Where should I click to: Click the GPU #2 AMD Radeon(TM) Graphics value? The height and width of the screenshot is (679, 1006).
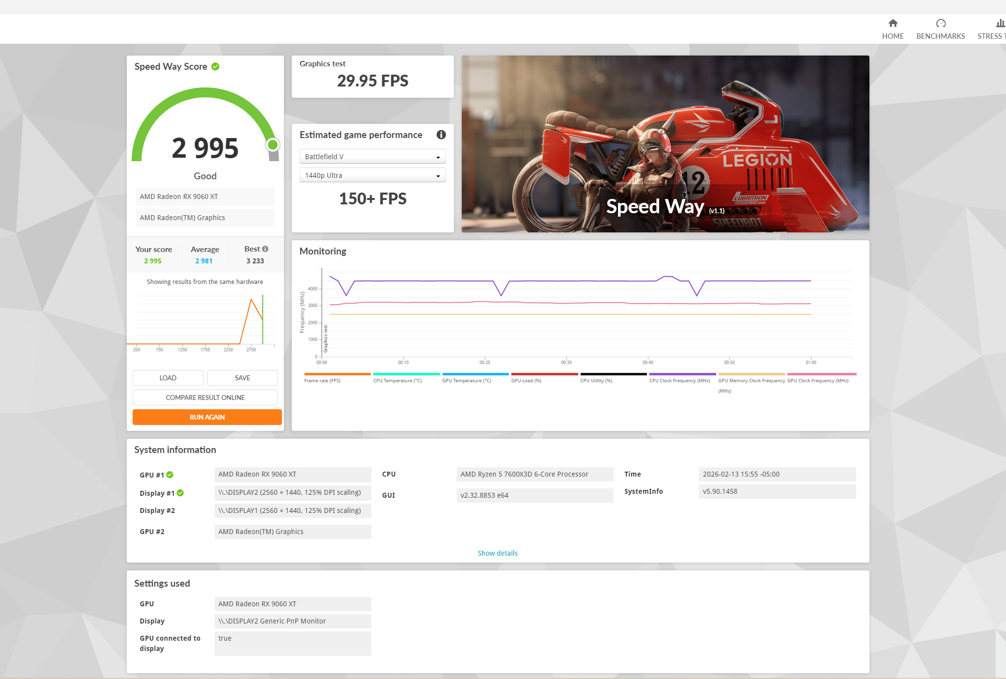pyautogui.click(x=293, y=532)
